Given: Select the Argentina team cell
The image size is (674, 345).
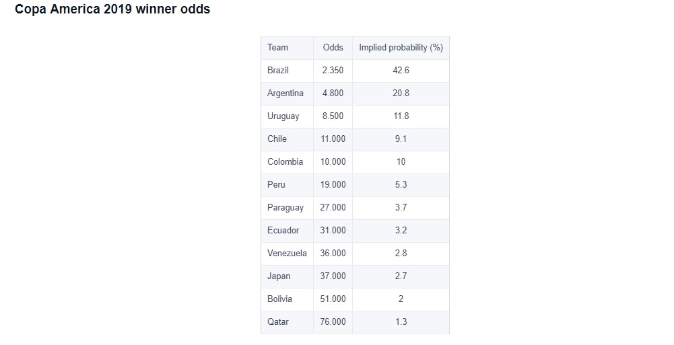Looking at the screenshot, I should [285, 93].
